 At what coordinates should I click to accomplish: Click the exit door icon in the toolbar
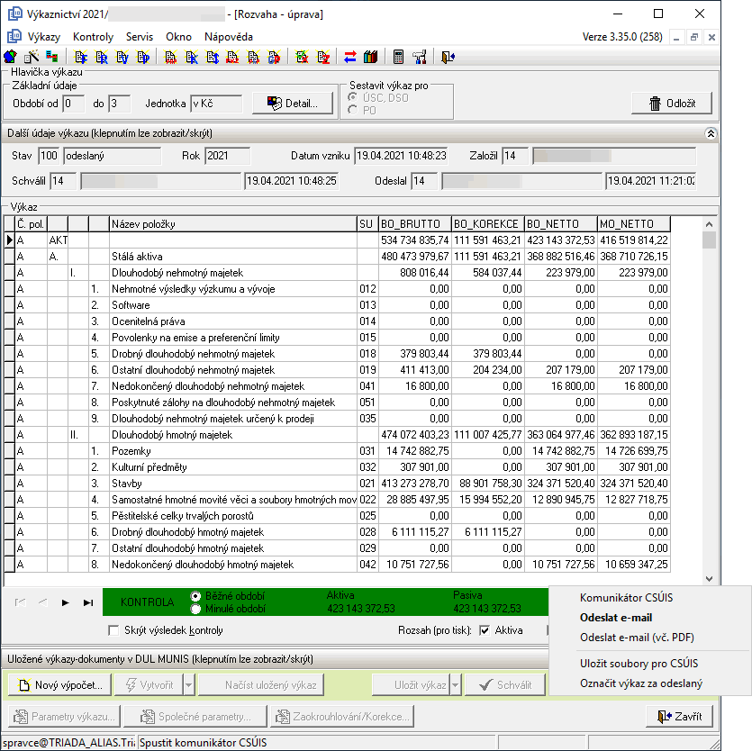point(448,57)
